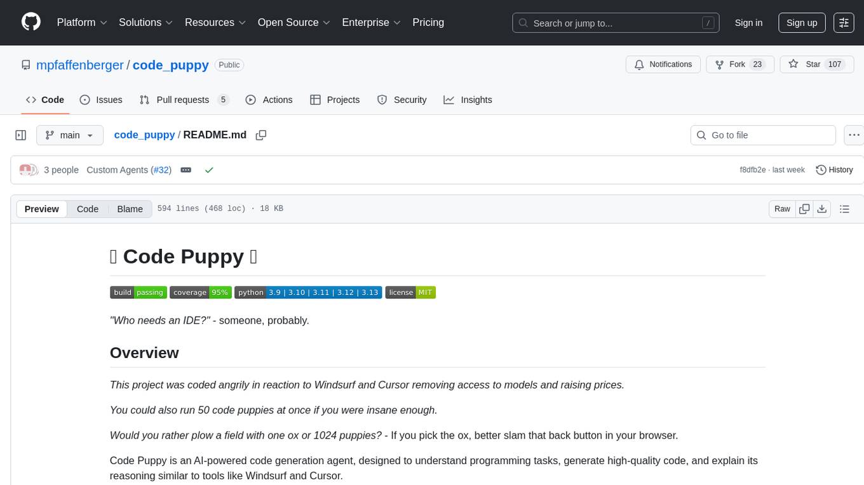Open appearance settings icon in header
The width and height of the screenshot is (864, 485).
tap(844, 23)
